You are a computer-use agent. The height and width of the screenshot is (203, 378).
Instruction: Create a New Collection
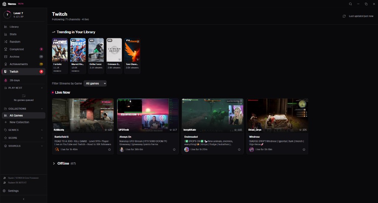tap(23, 122)
